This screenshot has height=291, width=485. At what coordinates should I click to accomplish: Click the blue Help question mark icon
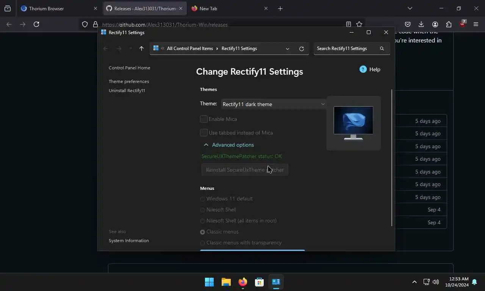click(x=363, y=69)
